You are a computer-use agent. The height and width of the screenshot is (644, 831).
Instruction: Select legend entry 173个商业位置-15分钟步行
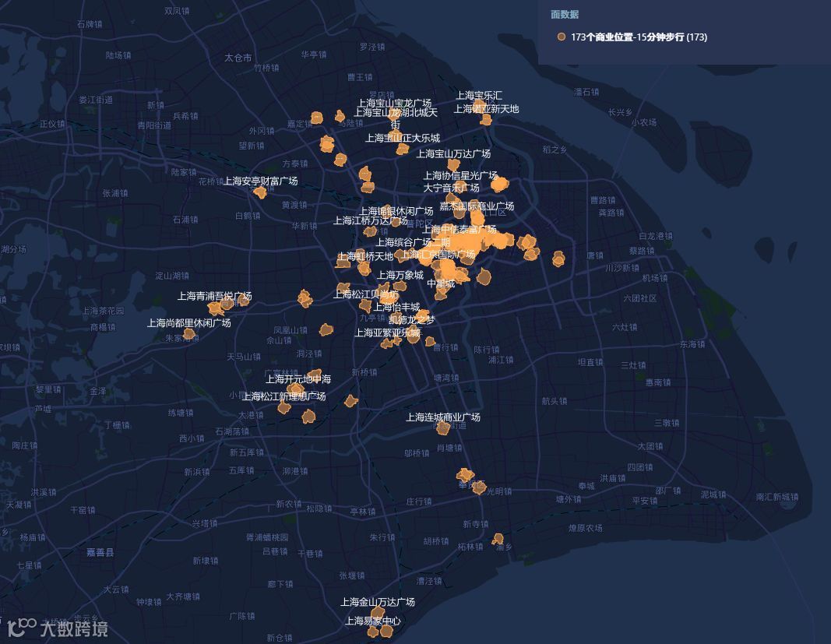pyautogui.click(x=639, y=37)
